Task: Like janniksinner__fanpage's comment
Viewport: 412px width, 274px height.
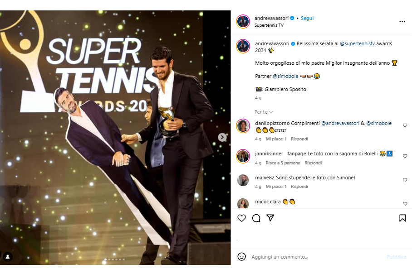Action: 405,156
